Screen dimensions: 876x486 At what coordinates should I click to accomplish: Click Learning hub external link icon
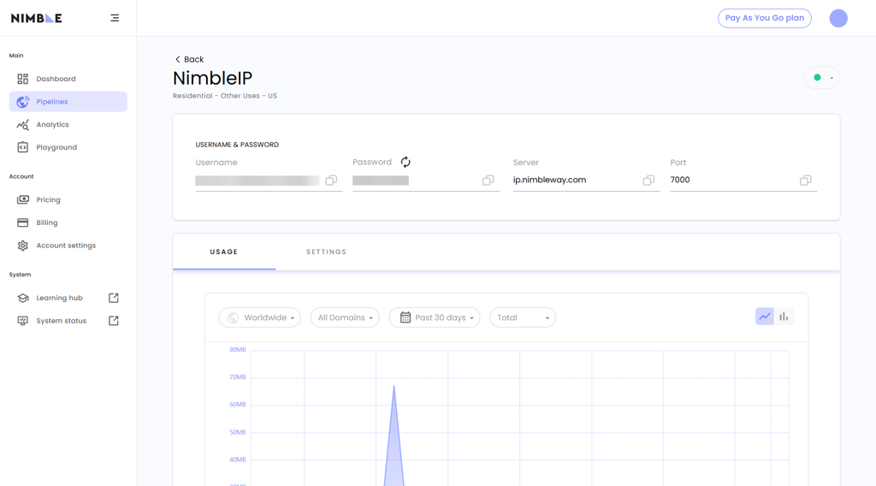click(114, 298)
